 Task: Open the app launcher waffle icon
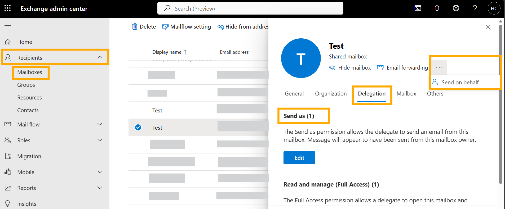click(8, 8)
